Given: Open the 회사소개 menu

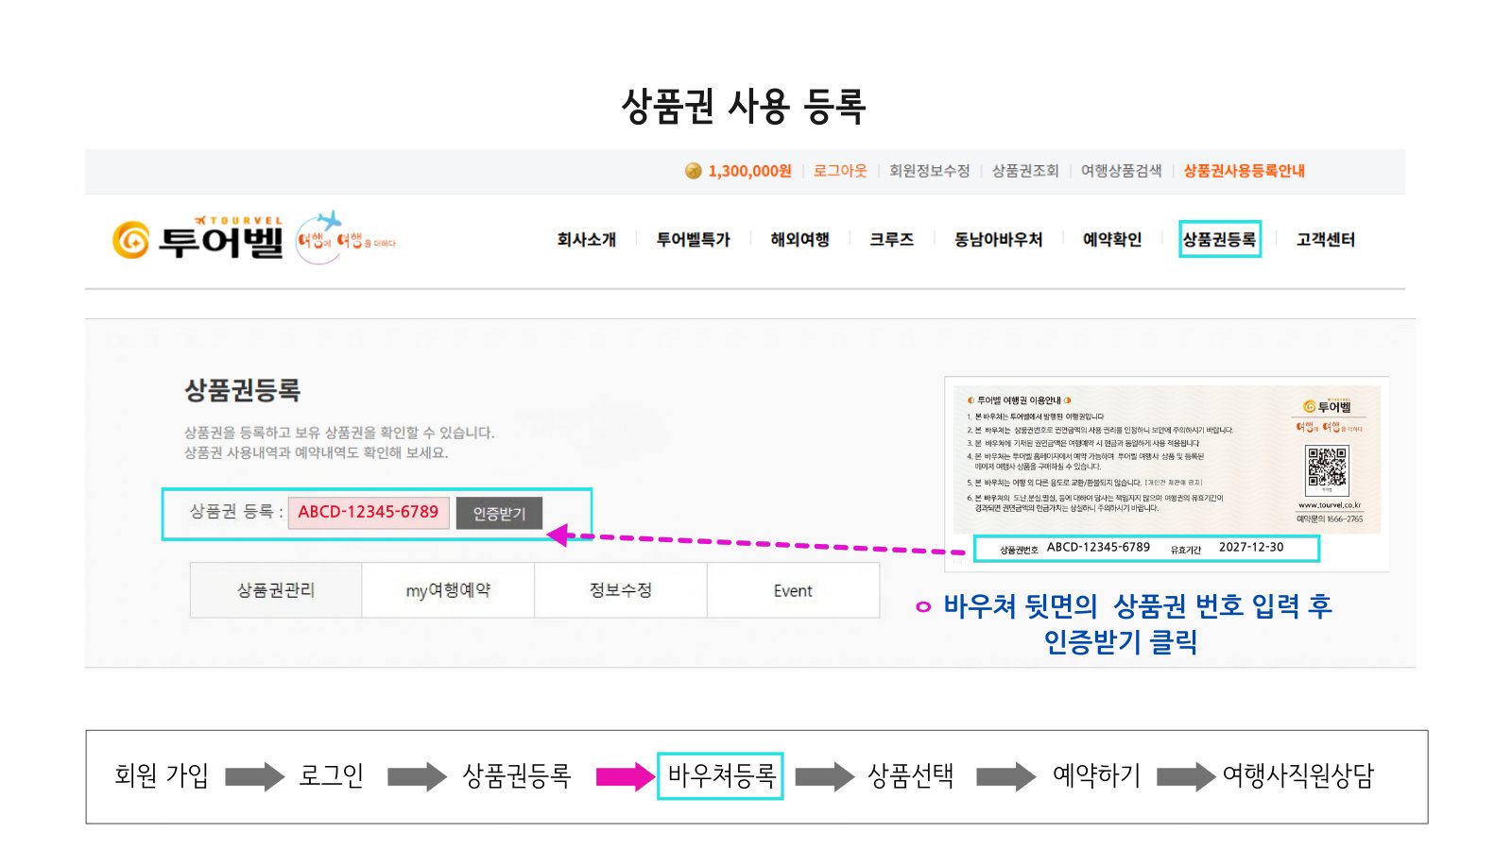Looking at the screenshot, I should 586,240.
